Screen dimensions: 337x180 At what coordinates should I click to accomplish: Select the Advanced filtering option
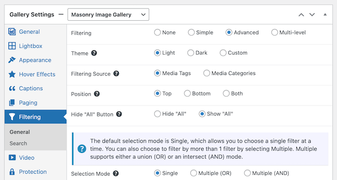[229, 32]
